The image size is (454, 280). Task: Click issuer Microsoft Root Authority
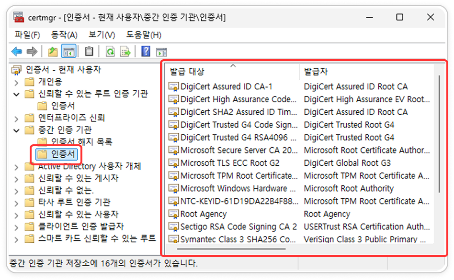point(349,188)
